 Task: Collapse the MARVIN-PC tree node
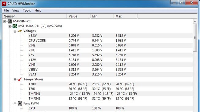point(5,21)
